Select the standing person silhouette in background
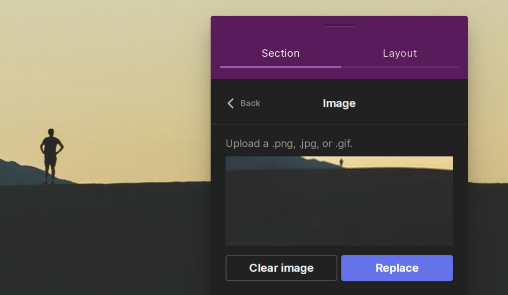Screen dimensions: 508x295 pos(51,157)
